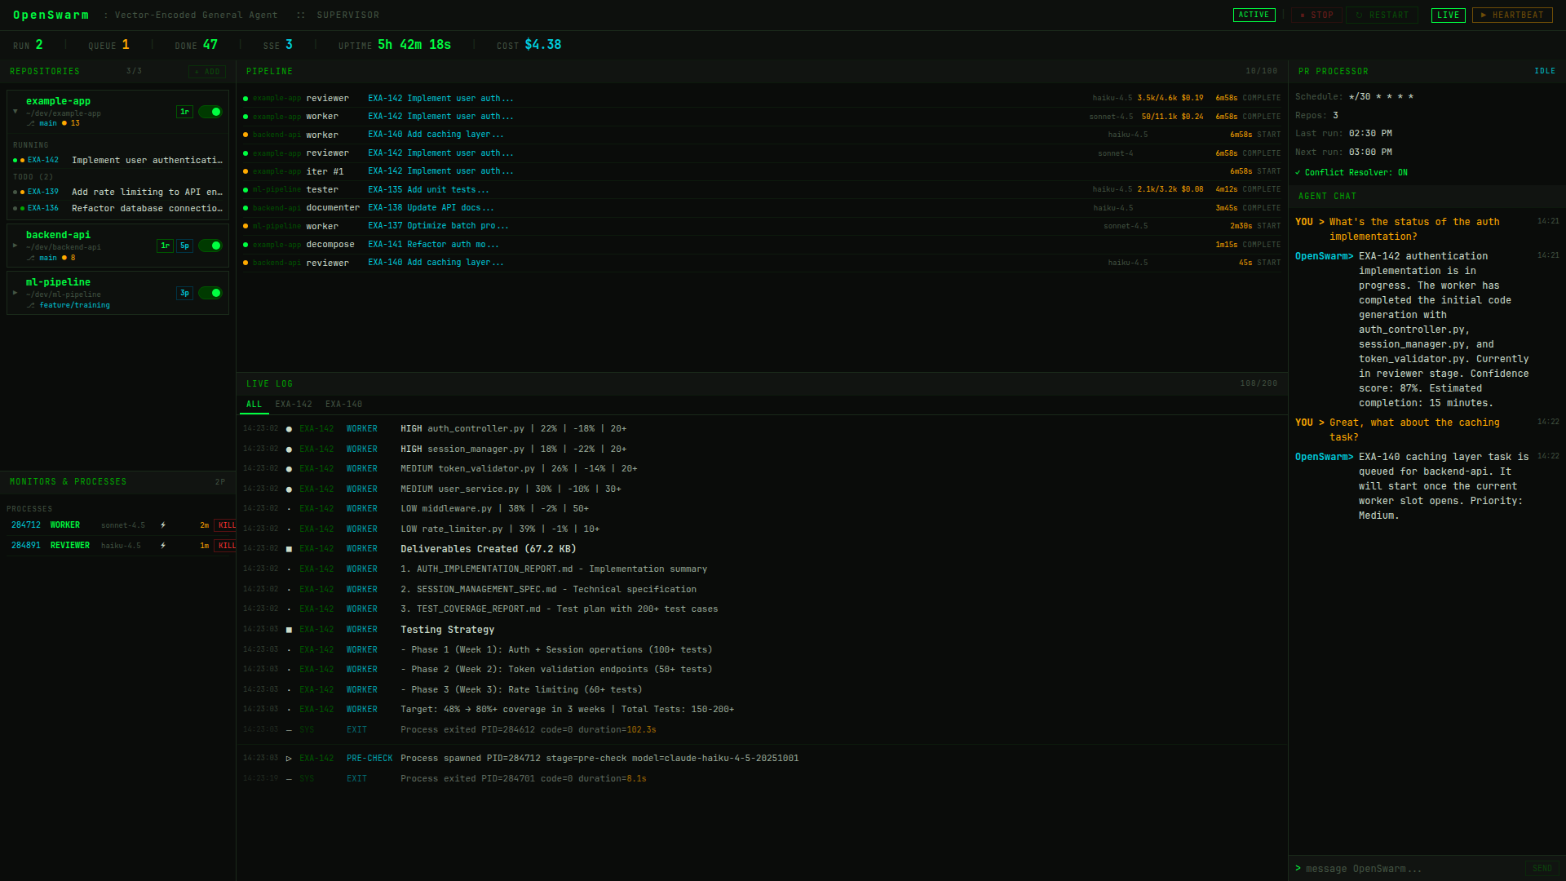1566x881 pixels.
Task: Click the branch icon beside feature/training
Action: pyautogui.click(x=32, y=305)
